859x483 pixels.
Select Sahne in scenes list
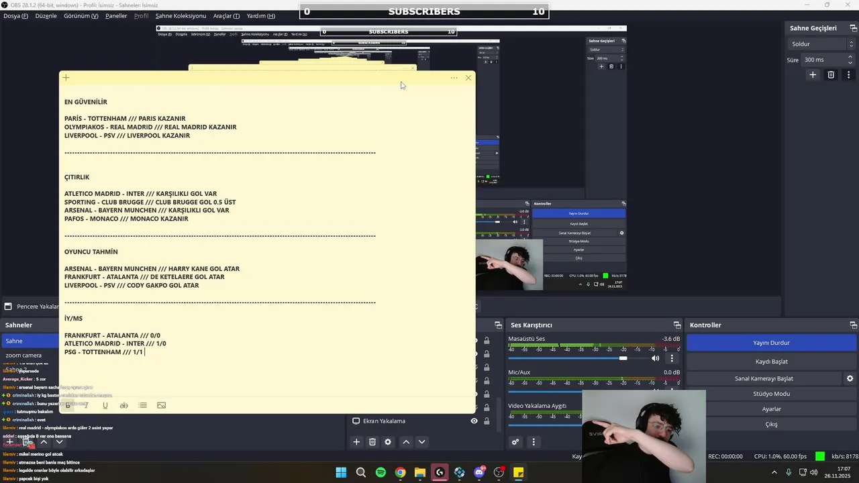click(30, 341)
